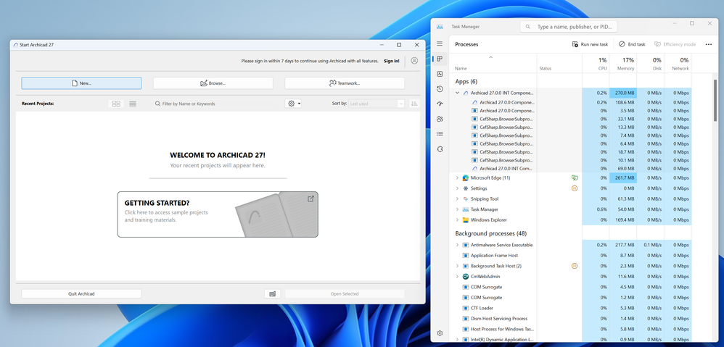The height and width of the screenshot is (347, 724).
Task: Switch recent projects to list view
Action: click(133, 104)
